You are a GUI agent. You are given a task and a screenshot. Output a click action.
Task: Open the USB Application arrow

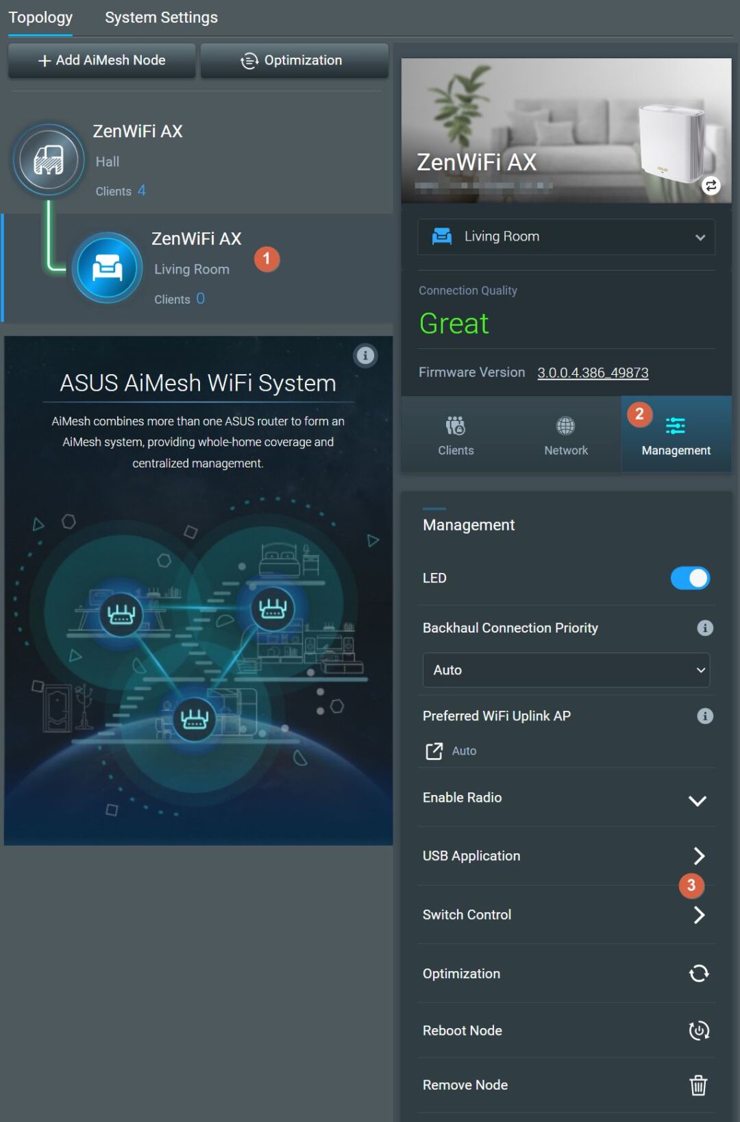pyautogui.click(x=699, y=856)
